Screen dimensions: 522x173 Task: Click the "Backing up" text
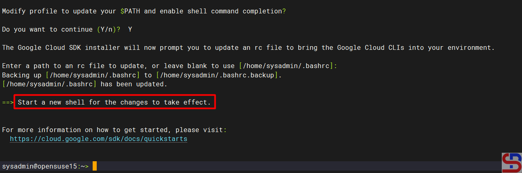22,75
